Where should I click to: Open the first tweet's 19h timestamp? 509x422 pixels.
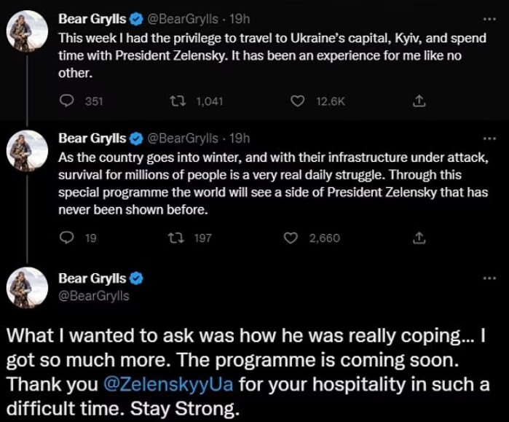pos(240,19)
